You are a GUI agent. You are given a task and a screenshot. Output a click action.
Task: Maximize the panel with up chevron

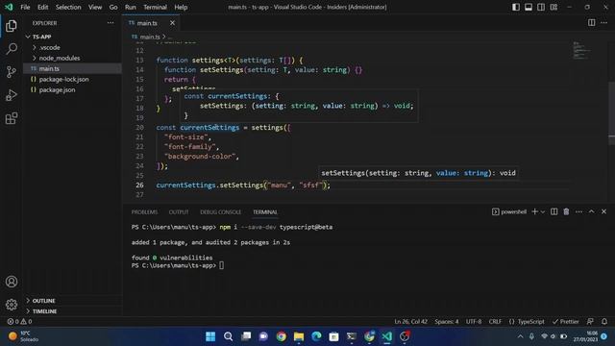[x=592, y=211]
